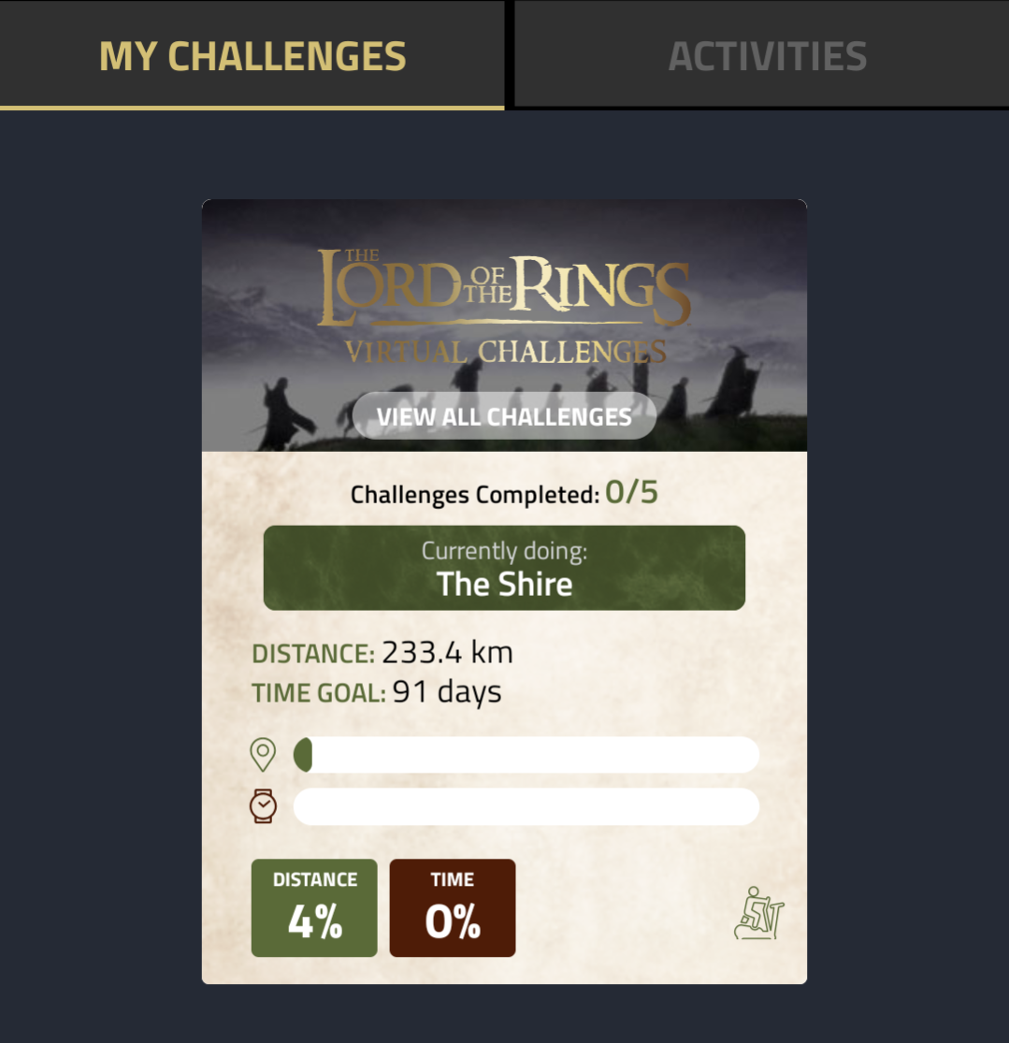The image size is (1009, 1043).
Task: Click the Virtual Challenges subtitle text
Action: click(x=506, y=352)
